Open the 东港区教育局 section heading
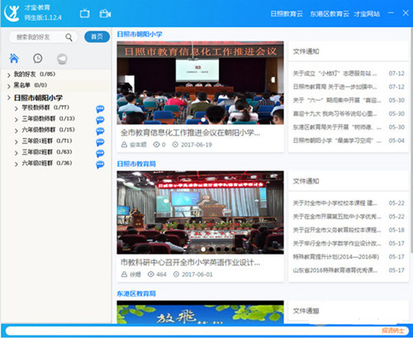 point(136,293)
